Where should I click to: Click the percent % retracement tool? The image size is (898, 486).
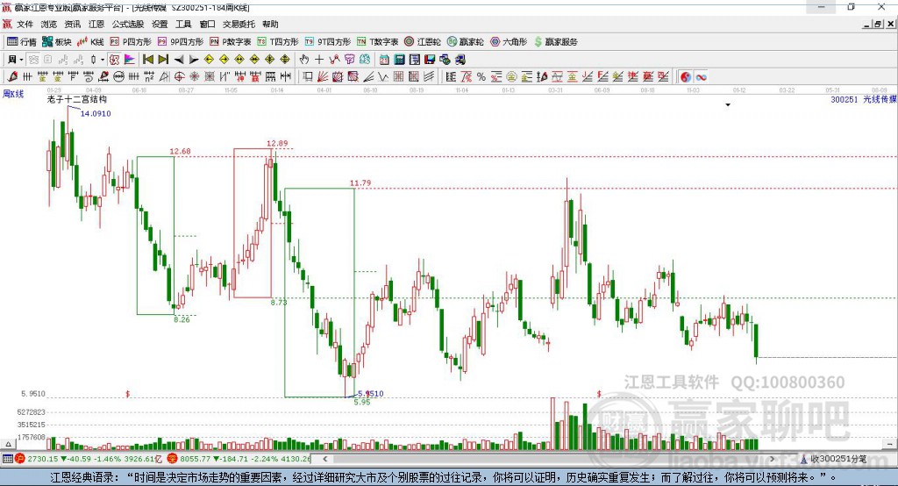481,77
